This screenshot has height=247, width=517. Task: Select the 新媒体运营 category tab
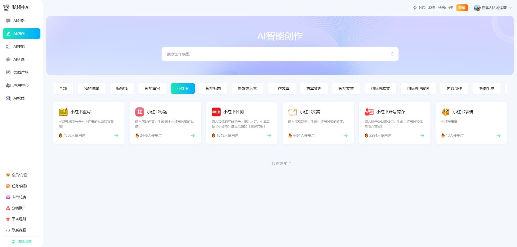[x=247, y=89]
